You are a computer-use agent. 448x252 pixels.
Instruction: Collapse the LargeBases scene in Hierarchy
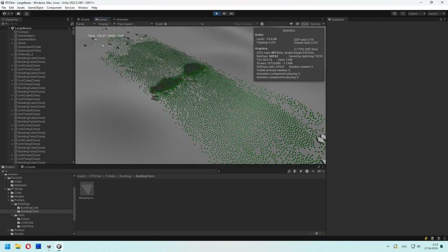pyautogui.click(x=9, y=28)
